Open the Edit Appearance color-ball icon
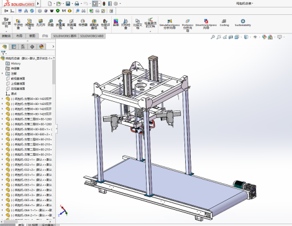The width and height of the screenshot is (292, 226). coord(264,37)
